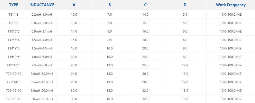
Task: Select the T25*15*13 type cell
Action: 14,99
